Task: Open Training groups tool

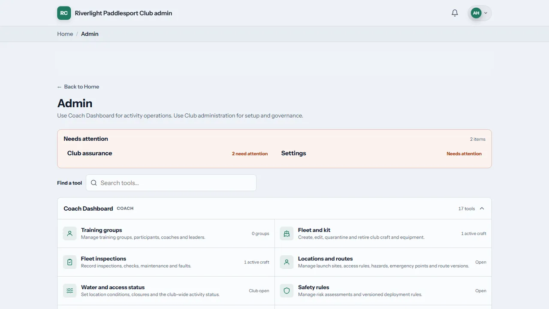Action: pos(166,233)
